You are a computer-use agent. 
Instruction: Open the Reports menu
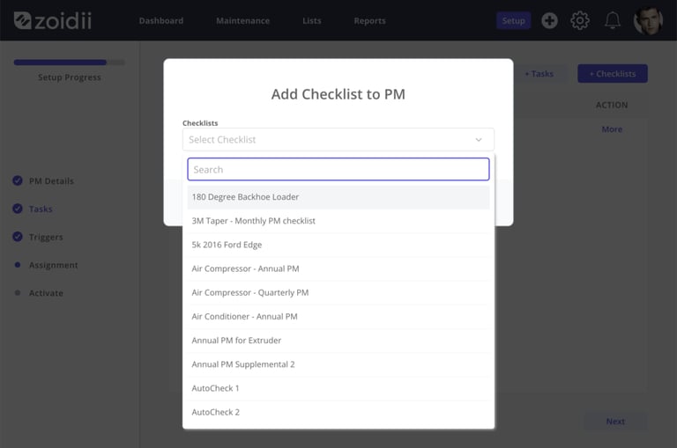click(x=369, y=21)
